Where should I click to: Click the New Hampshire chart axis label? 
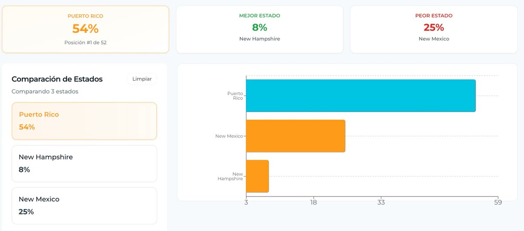(230, 177)
